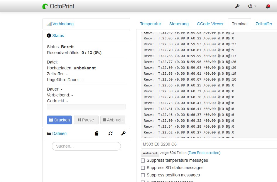Toggle the Autoscroll button
Image resolution: width=277 pixels, height=182 pixels.
point(150,153)
